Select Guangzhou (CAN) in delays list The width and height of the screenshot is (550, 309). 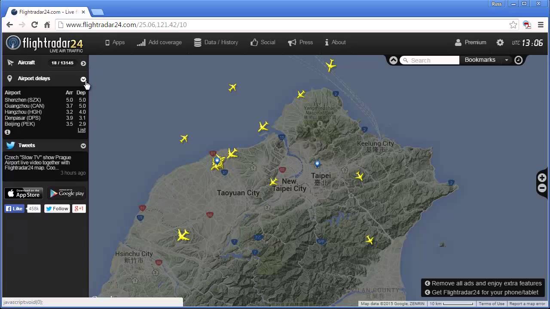[x=45, y=106]
